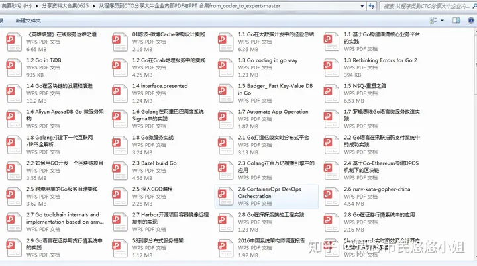The width and height of the screenshot is (477, 266).
Task: Navigate to 美要吵兮 (H:) drive breadcrumb
Action: 17,6
